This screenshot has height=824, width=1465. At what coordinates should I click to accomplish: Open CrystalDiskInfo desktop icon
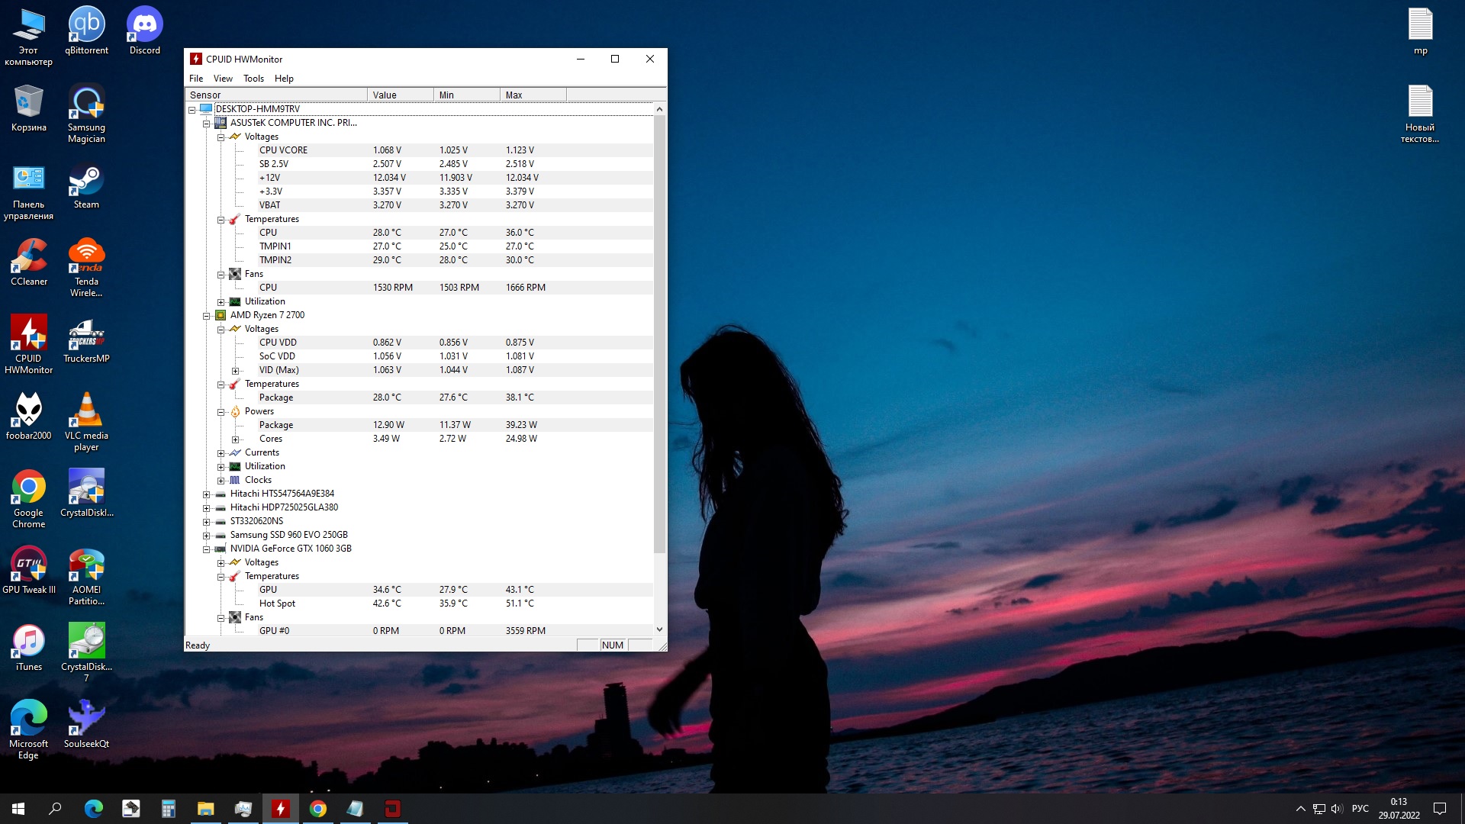[x=86, y=494]
